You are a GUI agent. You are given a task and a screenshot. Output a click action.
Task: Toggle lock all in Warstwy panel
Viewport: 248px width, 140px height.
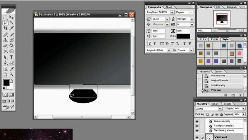point(221,114)
